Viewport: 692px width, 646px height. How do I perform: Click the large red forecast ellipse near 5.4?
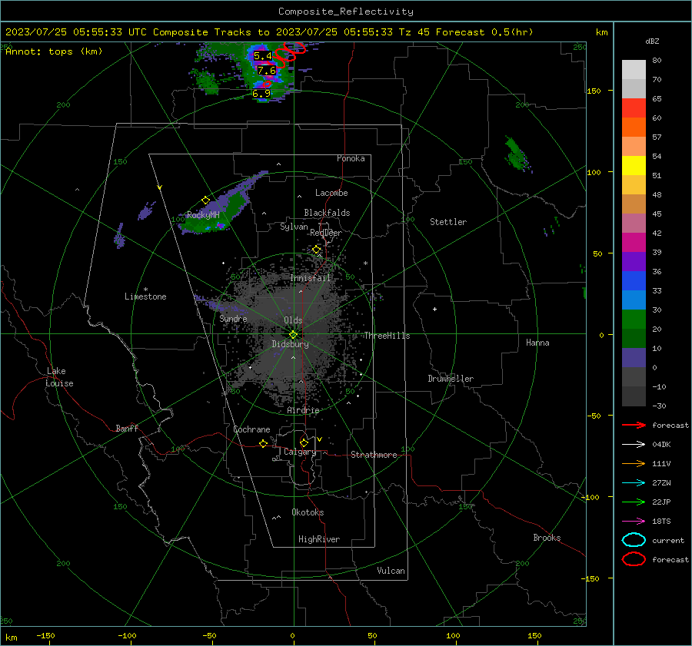click(x=285, y=55)
